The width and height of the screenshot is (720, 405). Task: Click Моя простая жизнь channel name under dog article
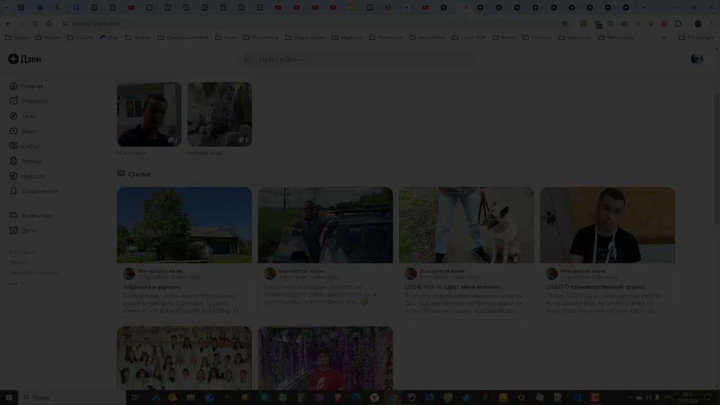click(442, 271)
